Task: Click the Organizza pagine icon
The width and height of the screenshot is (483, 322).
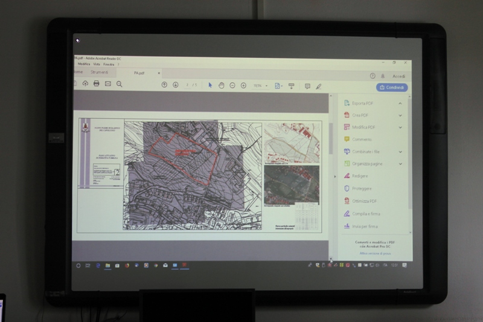Action: pyautogui.click(x=347, y=164)
